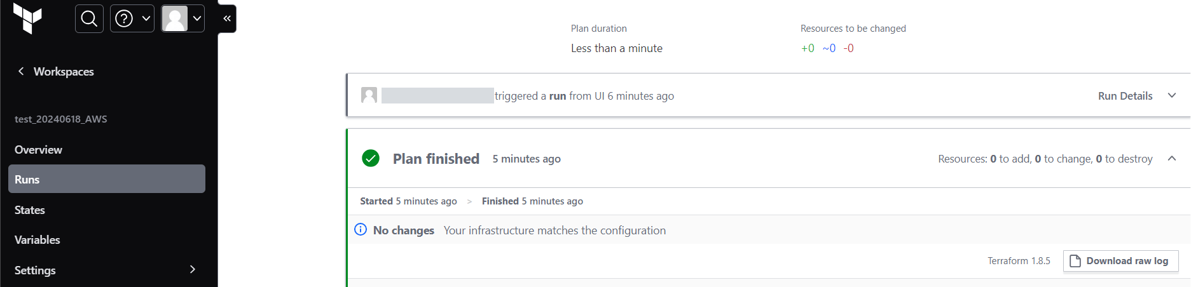Go back to Workspaces
1191x287 pixels.
coord(64,72)
